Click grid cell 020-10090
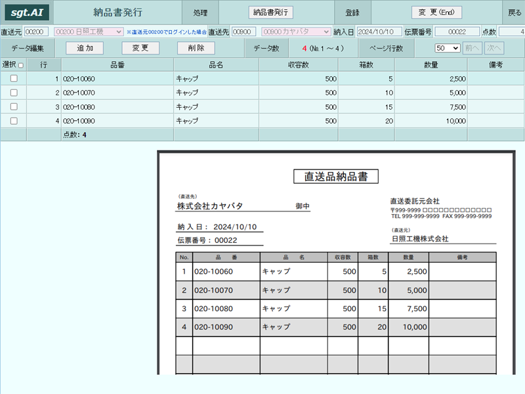This screenshot has height=394, width=525. pyautogui.click(x=117, y=121)
